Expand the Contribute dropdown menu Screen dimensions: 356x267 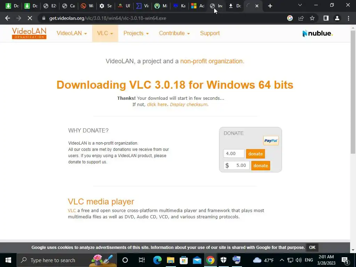point(175,33)
